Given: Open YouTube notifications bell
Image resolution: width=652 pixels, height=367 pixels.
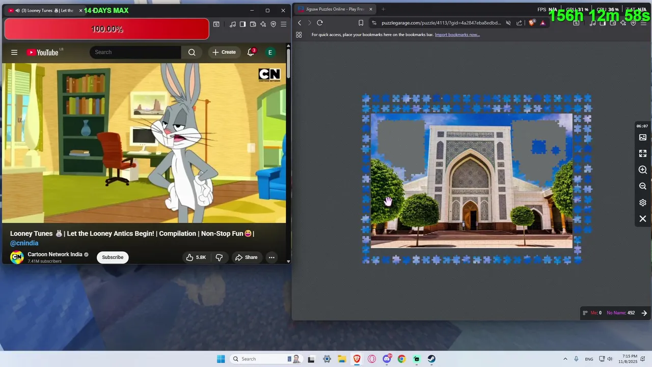Looking at the screenshot, I should (251, 52).
